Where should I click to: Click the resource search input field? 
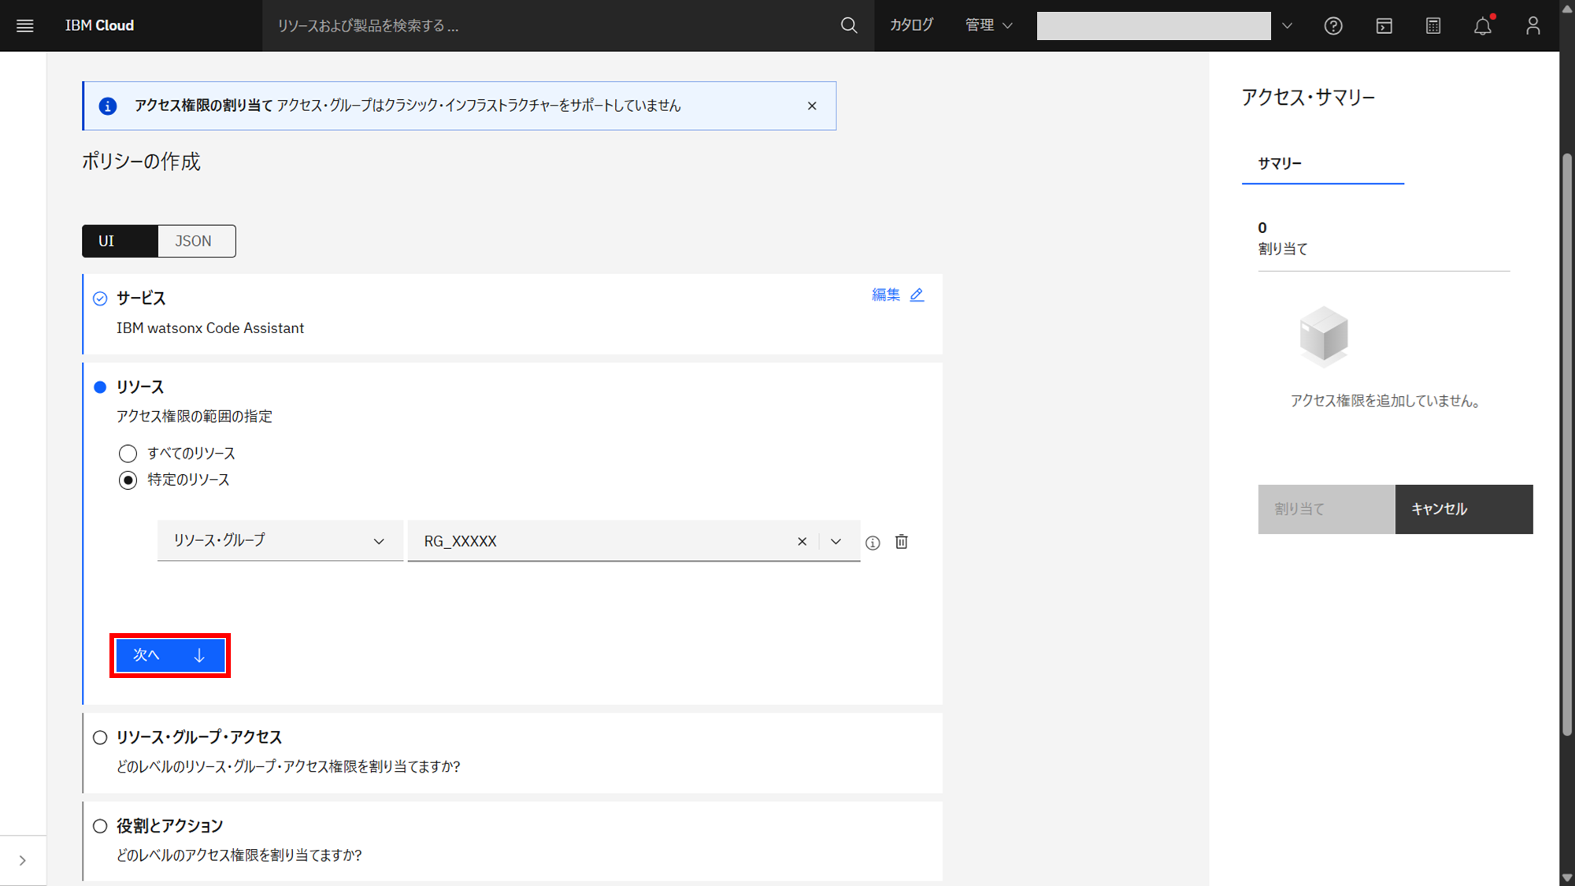551,25
